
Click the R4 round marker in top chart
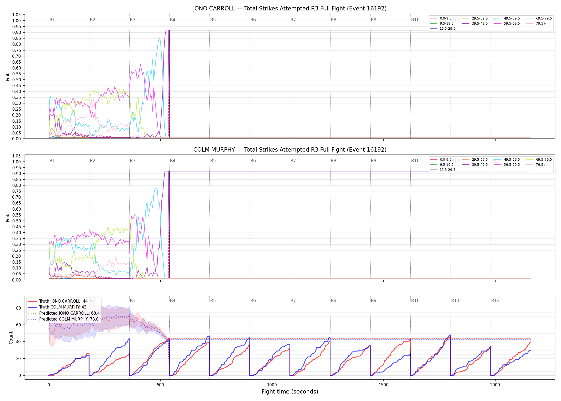[x=173, y=20]
